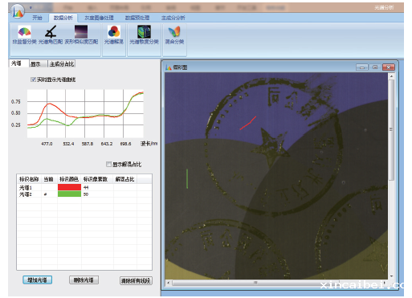Select the 光谱角匹配 angle icon
This screenshot has width=412, height=298.
click(51, 31)
